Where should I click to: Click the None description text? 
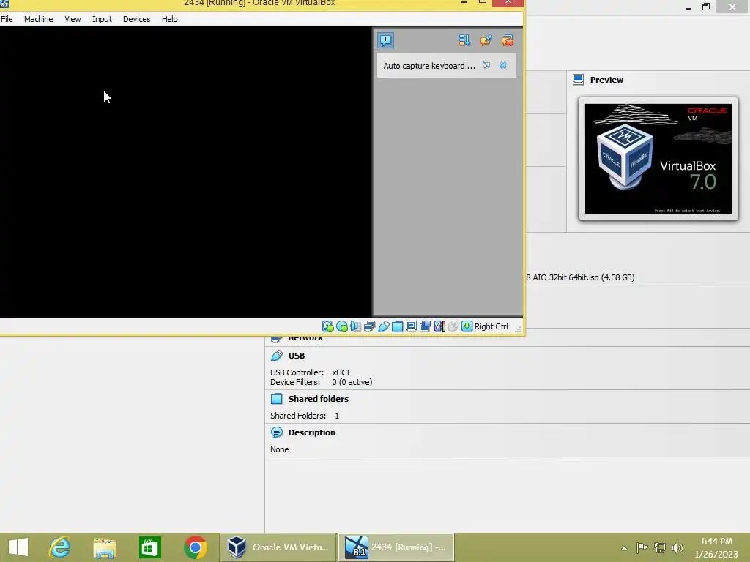279,449
